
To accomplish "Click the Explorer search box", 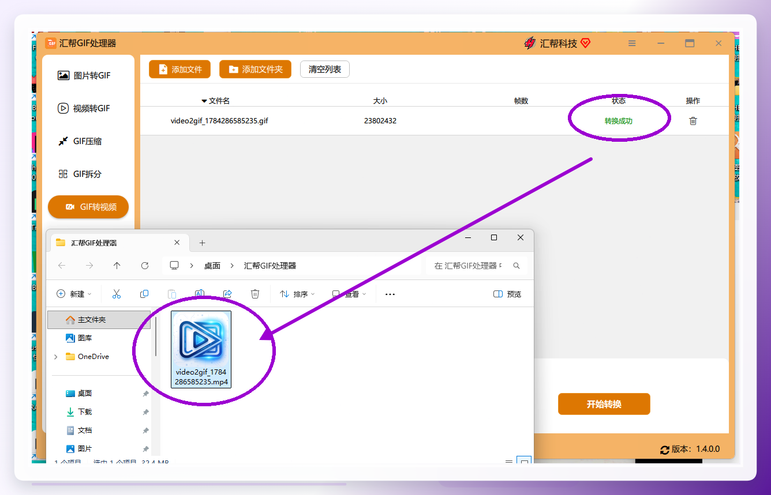I will pyautogui.click(x=477, y=266).
